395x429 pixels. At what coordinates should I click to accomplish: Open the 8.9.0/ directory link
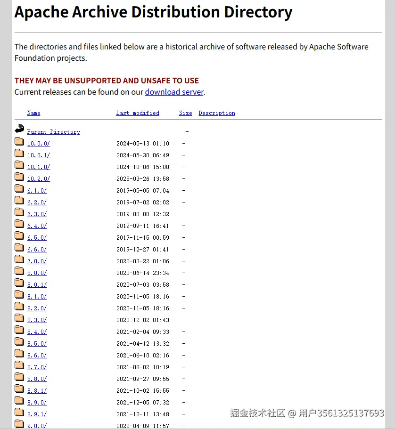(37, 402)
